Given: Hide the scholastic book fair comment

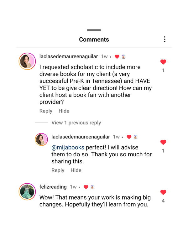Looking at the screenshot, I should pos(64,111).
